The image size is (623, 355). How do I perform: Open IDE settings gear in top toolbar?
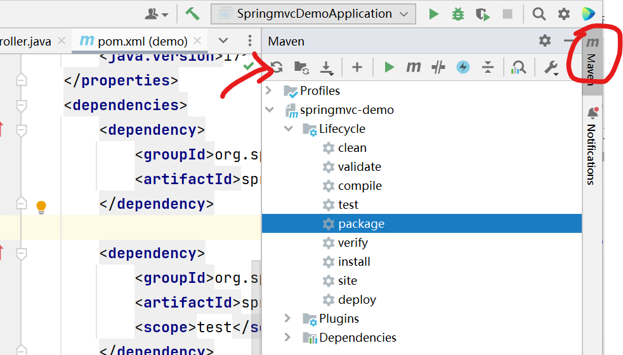pos(564,14)
